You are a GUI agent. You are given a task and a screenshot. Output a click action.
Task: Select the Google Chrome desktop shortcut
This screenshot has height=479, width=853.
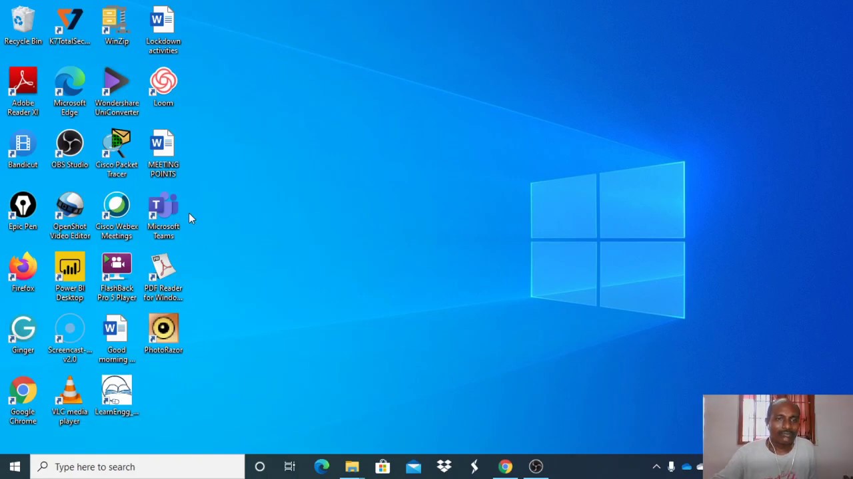point(23,401)
